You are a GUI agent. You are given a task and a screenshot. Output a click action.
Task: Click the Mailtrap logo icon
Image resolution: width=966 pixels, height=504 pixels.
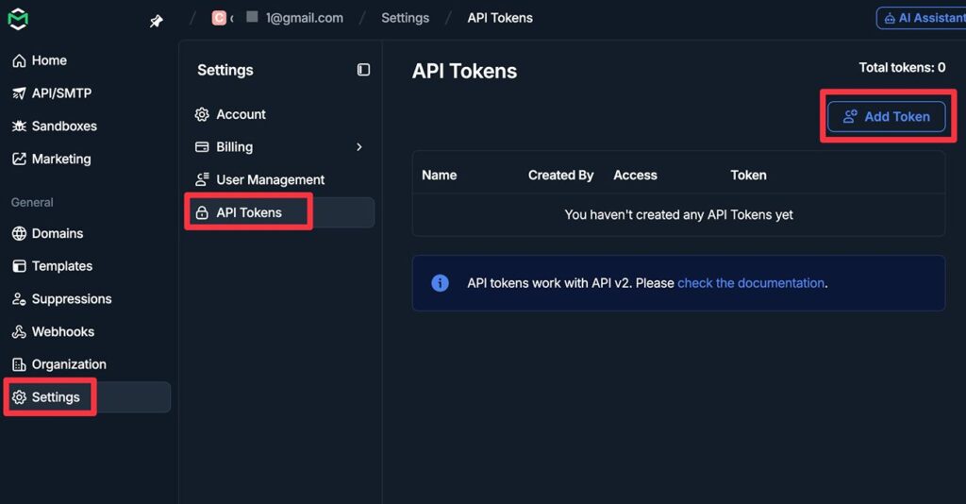point(18,19)
